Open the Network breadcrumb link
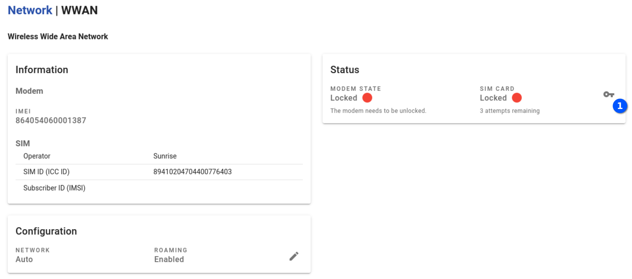Viewport: 632px width, 279px height. coord(30,11)
